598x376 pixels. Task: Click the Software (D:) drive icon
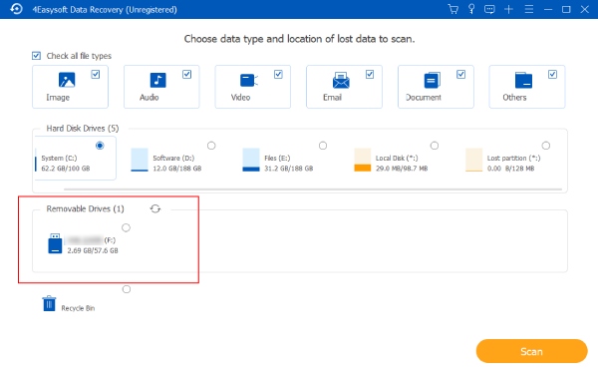pos(140,160)
